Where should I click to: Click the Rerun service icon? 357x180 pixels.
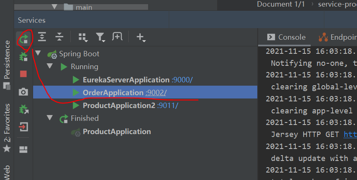(x=23, y=39)
